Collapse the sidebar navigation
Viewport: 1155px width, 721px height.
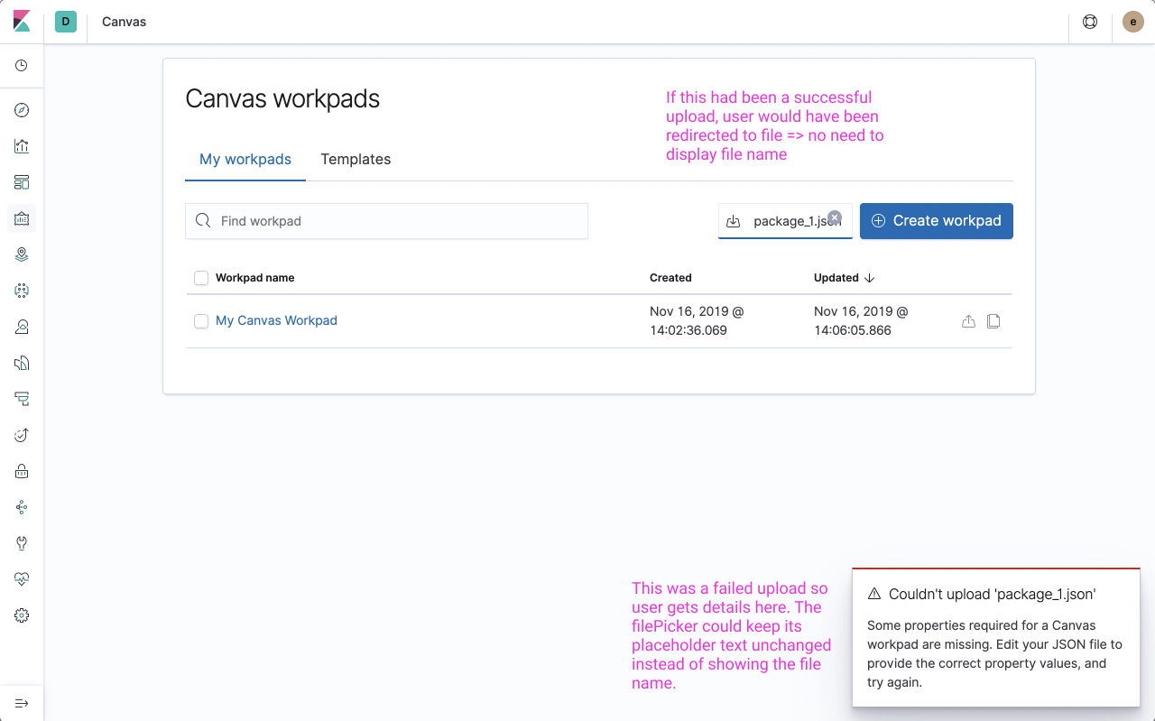point(22,703)
